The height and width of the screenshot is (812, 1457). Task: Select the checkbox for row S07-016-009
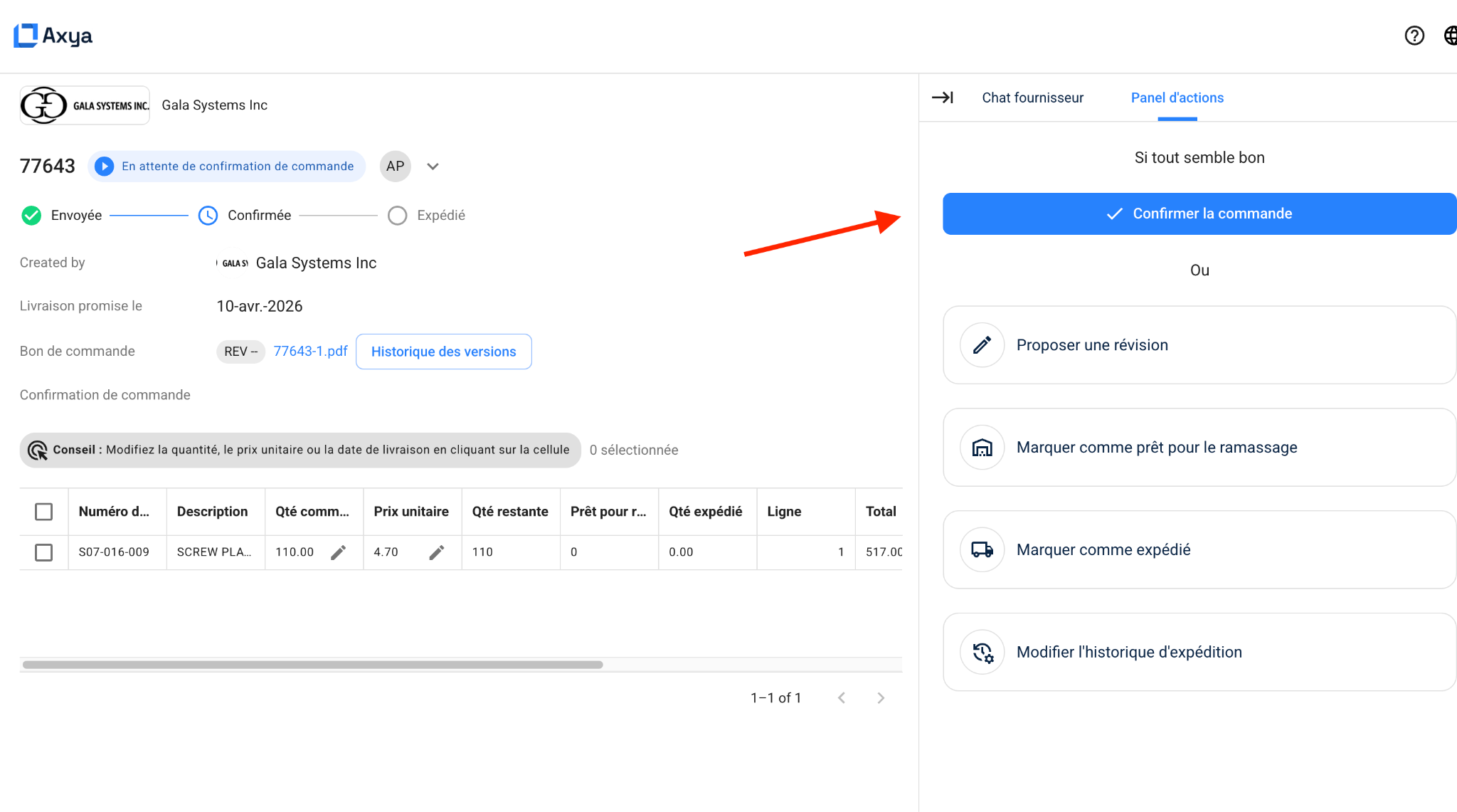coord(44,552)
